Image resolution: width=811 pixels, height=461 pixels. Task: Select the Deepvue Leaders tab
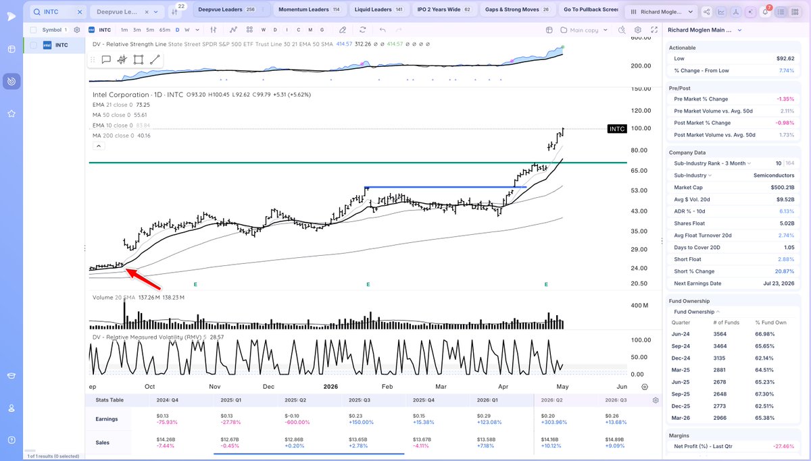[x=230, y=9]
